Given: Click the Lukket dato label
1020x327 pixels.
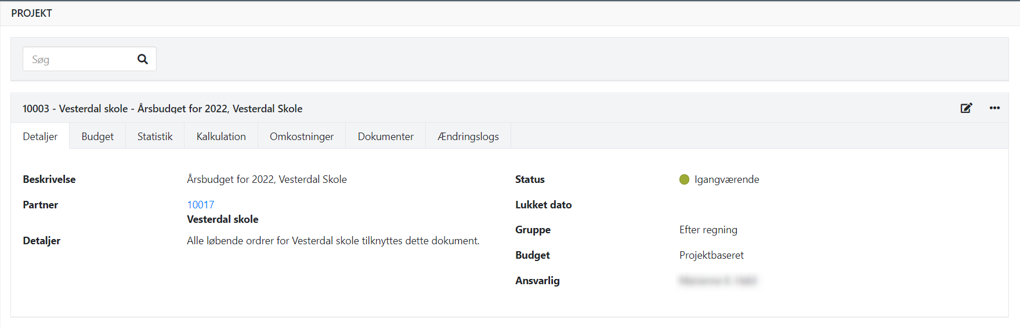Looking at the screenshot, I should [544, 205].
